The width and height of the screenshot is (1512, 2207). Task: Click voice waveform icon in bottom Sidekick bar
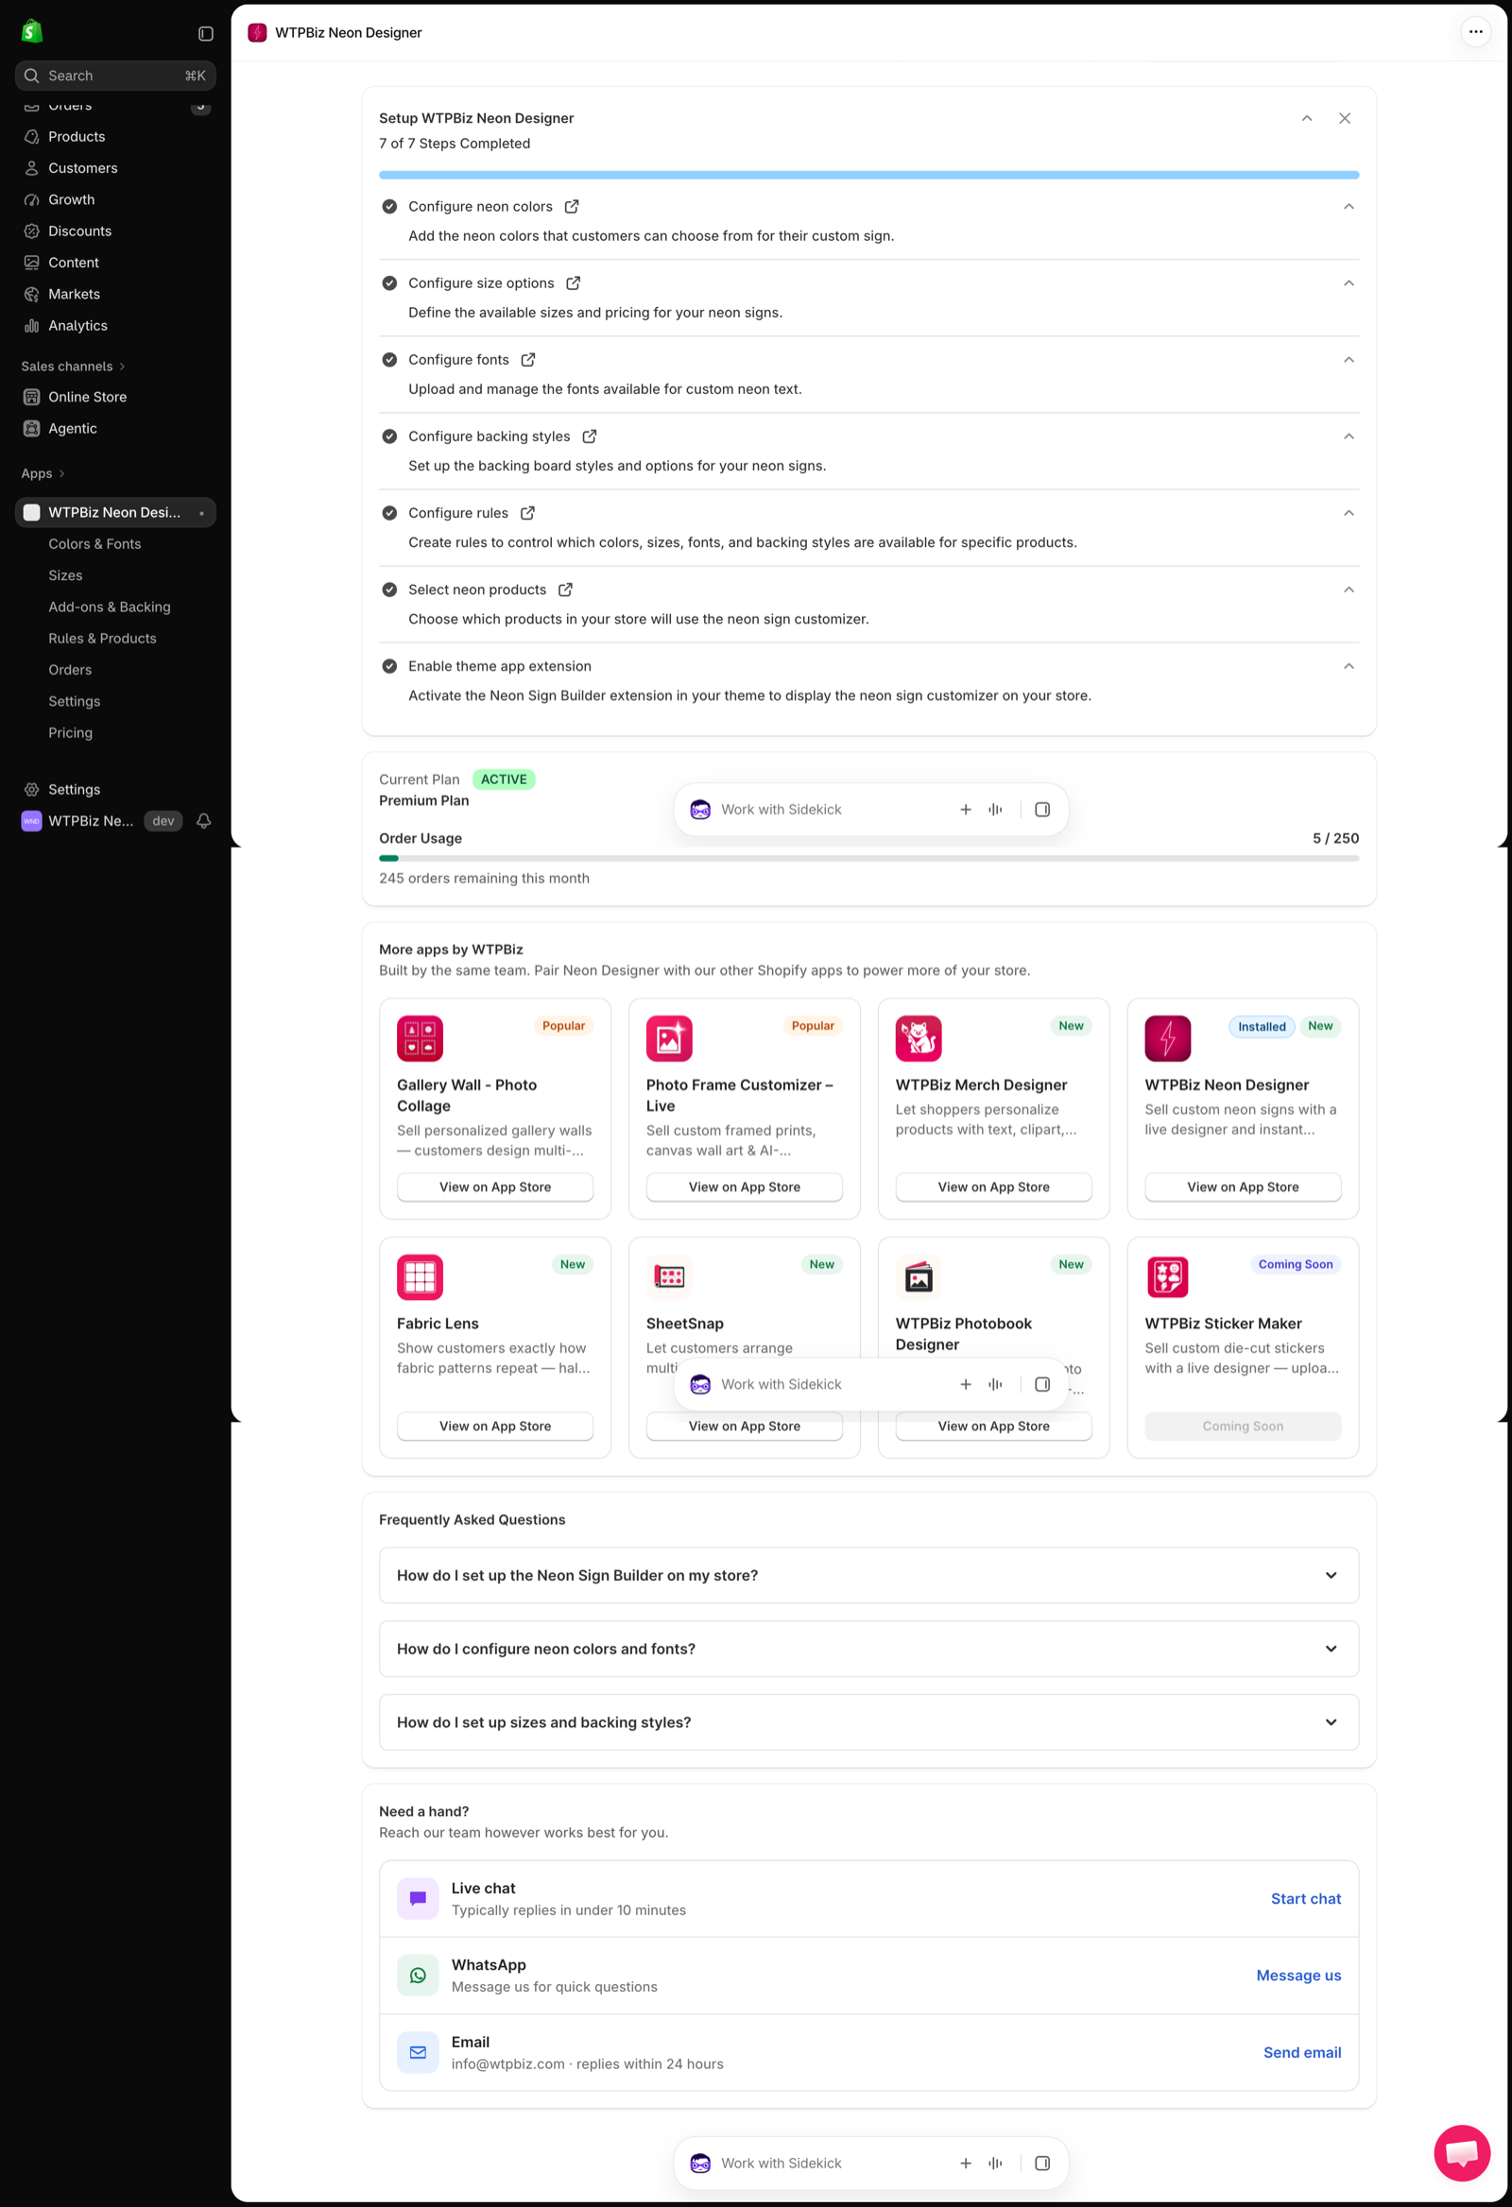pyautogui.click(x=995, y=2163)
